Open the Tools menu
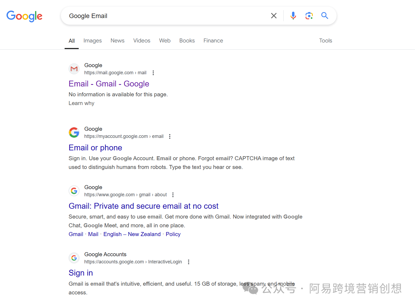The width and height of the screenshot is (415, 305). click(325, 41)
